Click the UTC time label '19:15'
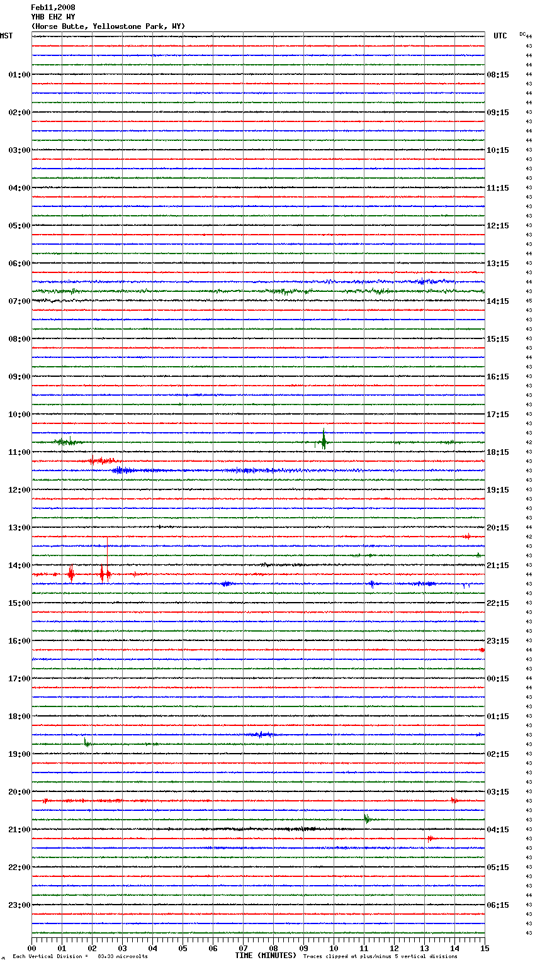This screenshot has height=965, width=535. point(498,490)
